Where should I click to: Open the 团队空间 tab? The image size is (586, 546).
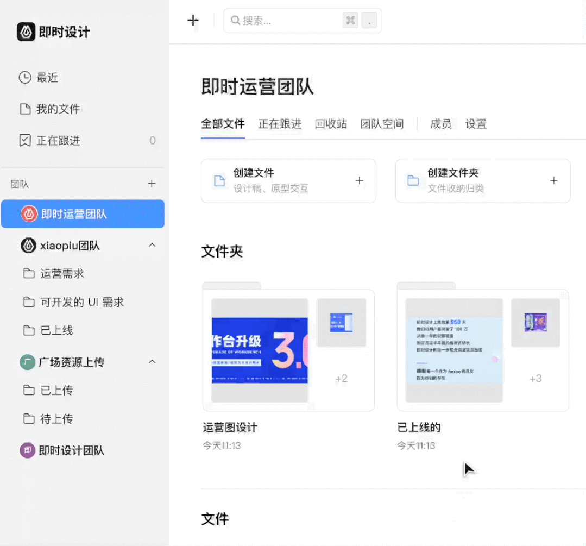click(382, 124)
